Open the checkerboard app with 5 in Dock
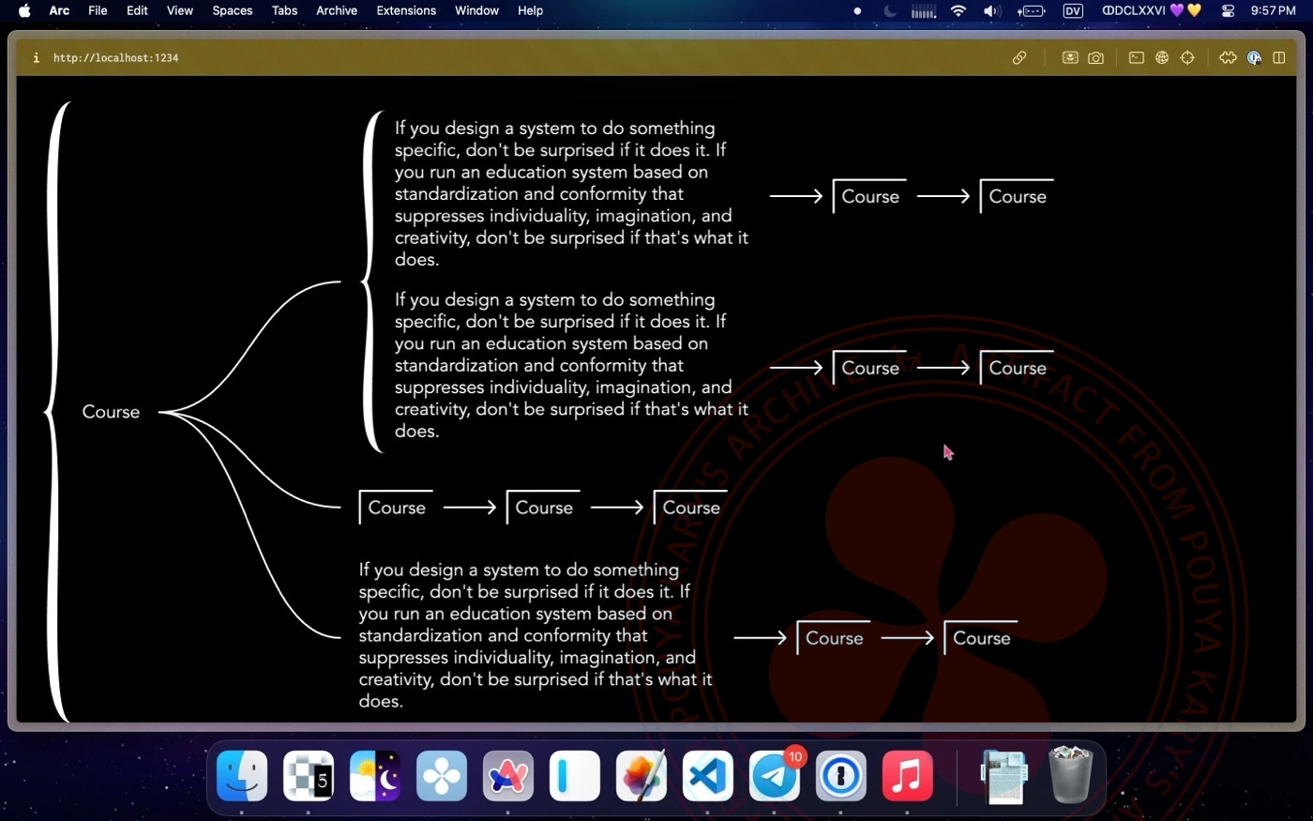 (309, 776)
